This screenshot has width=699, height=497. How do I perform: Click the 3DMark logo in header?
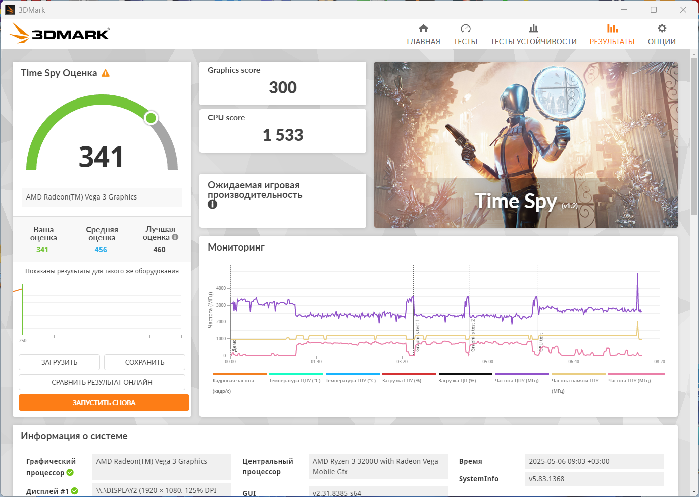[x=60, y=33]
